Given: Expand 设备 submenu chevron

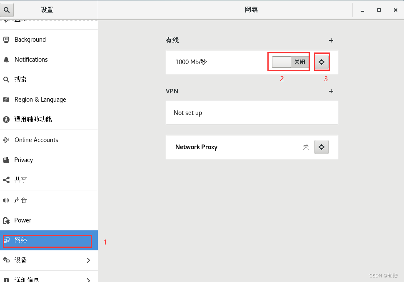Looking at the screenshot, I should [x=88, y=260].
